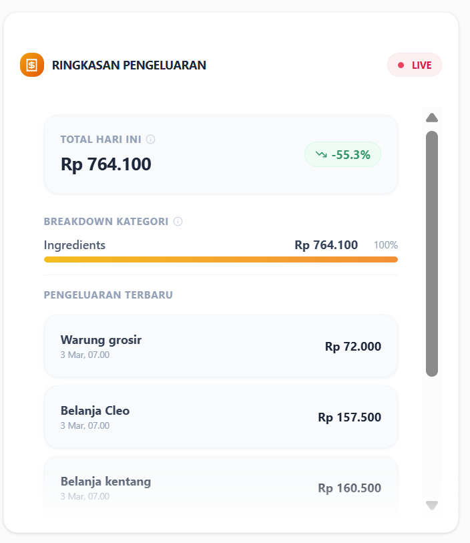Click the red dot in the LIVE badge
Viewport: 470px width, 543px height.
[401, 65]
